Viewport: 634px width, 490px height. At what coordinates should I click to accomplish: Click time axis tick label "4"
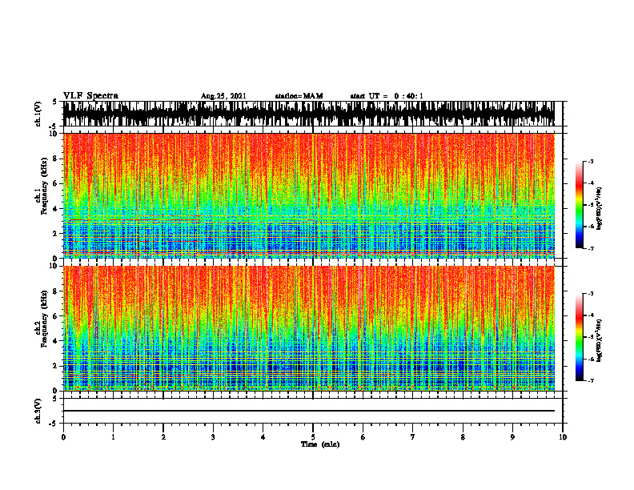[x=263, y=437]
